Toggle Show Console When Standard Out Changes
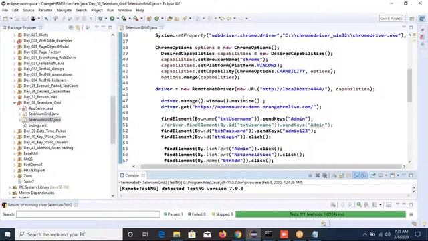Image resolution: width=428 pixels, height=241 pixels. pos(356,175)
